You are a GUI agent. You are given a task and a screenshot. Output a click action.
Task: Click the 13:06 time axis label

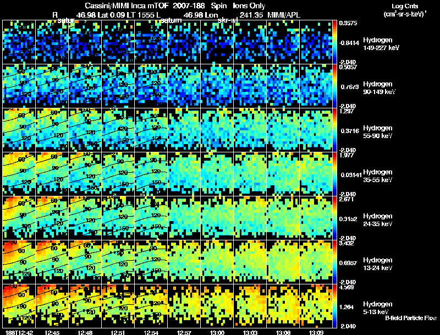point(283,332)
